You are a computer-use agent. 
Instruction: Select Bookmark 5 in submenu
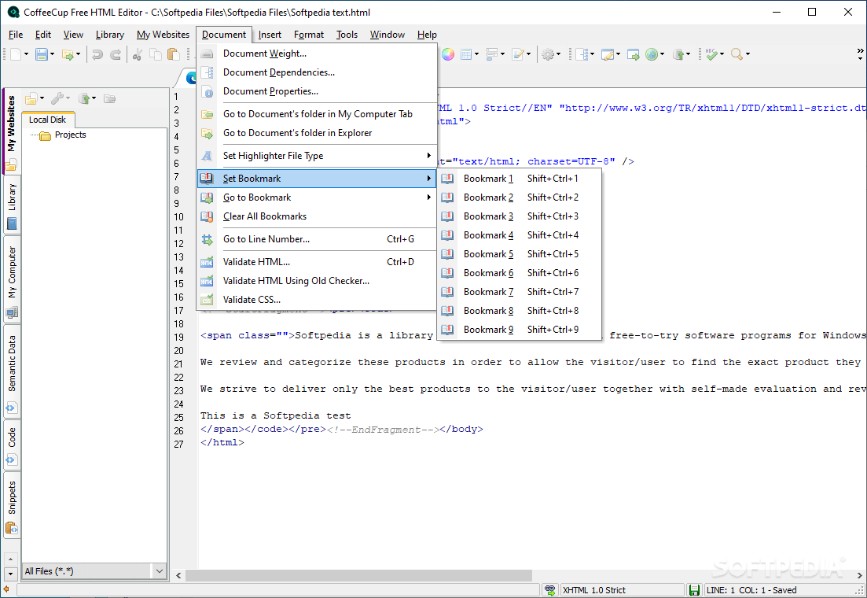click(520, 254)
